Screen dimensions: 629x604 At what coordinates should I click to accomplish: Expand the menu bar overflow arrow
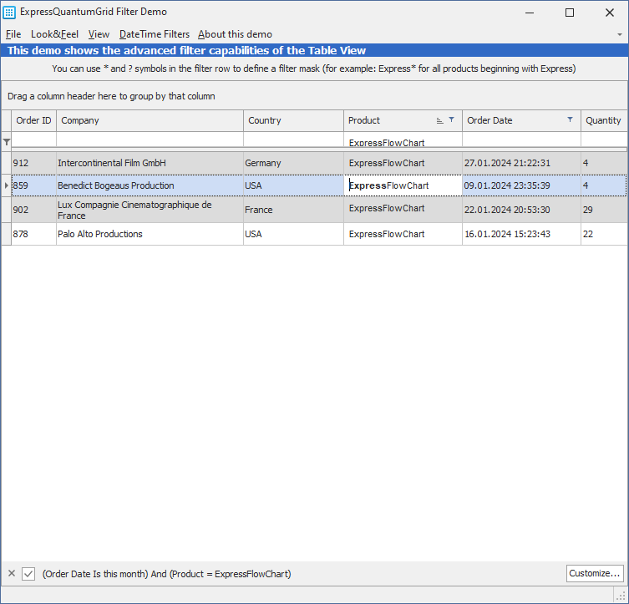(619, 34)
